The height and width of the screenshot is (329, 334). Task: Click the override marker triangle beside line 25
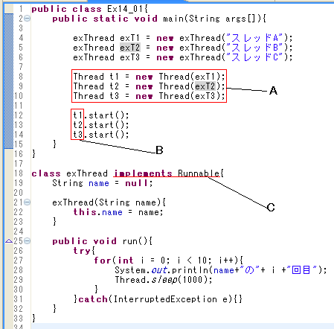[9, 241]
